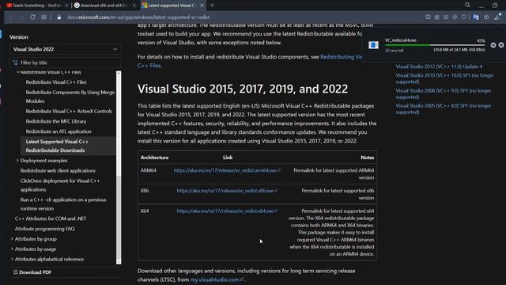506x285 pixels.
Task: Click the download progress bar
Action: 435,45
